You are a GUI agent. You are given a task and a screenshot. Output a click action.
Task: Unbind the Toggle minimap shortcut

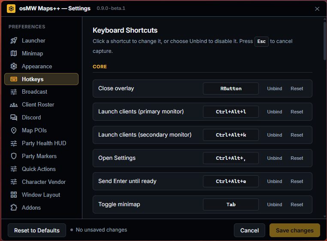click(x=275, y=204)
